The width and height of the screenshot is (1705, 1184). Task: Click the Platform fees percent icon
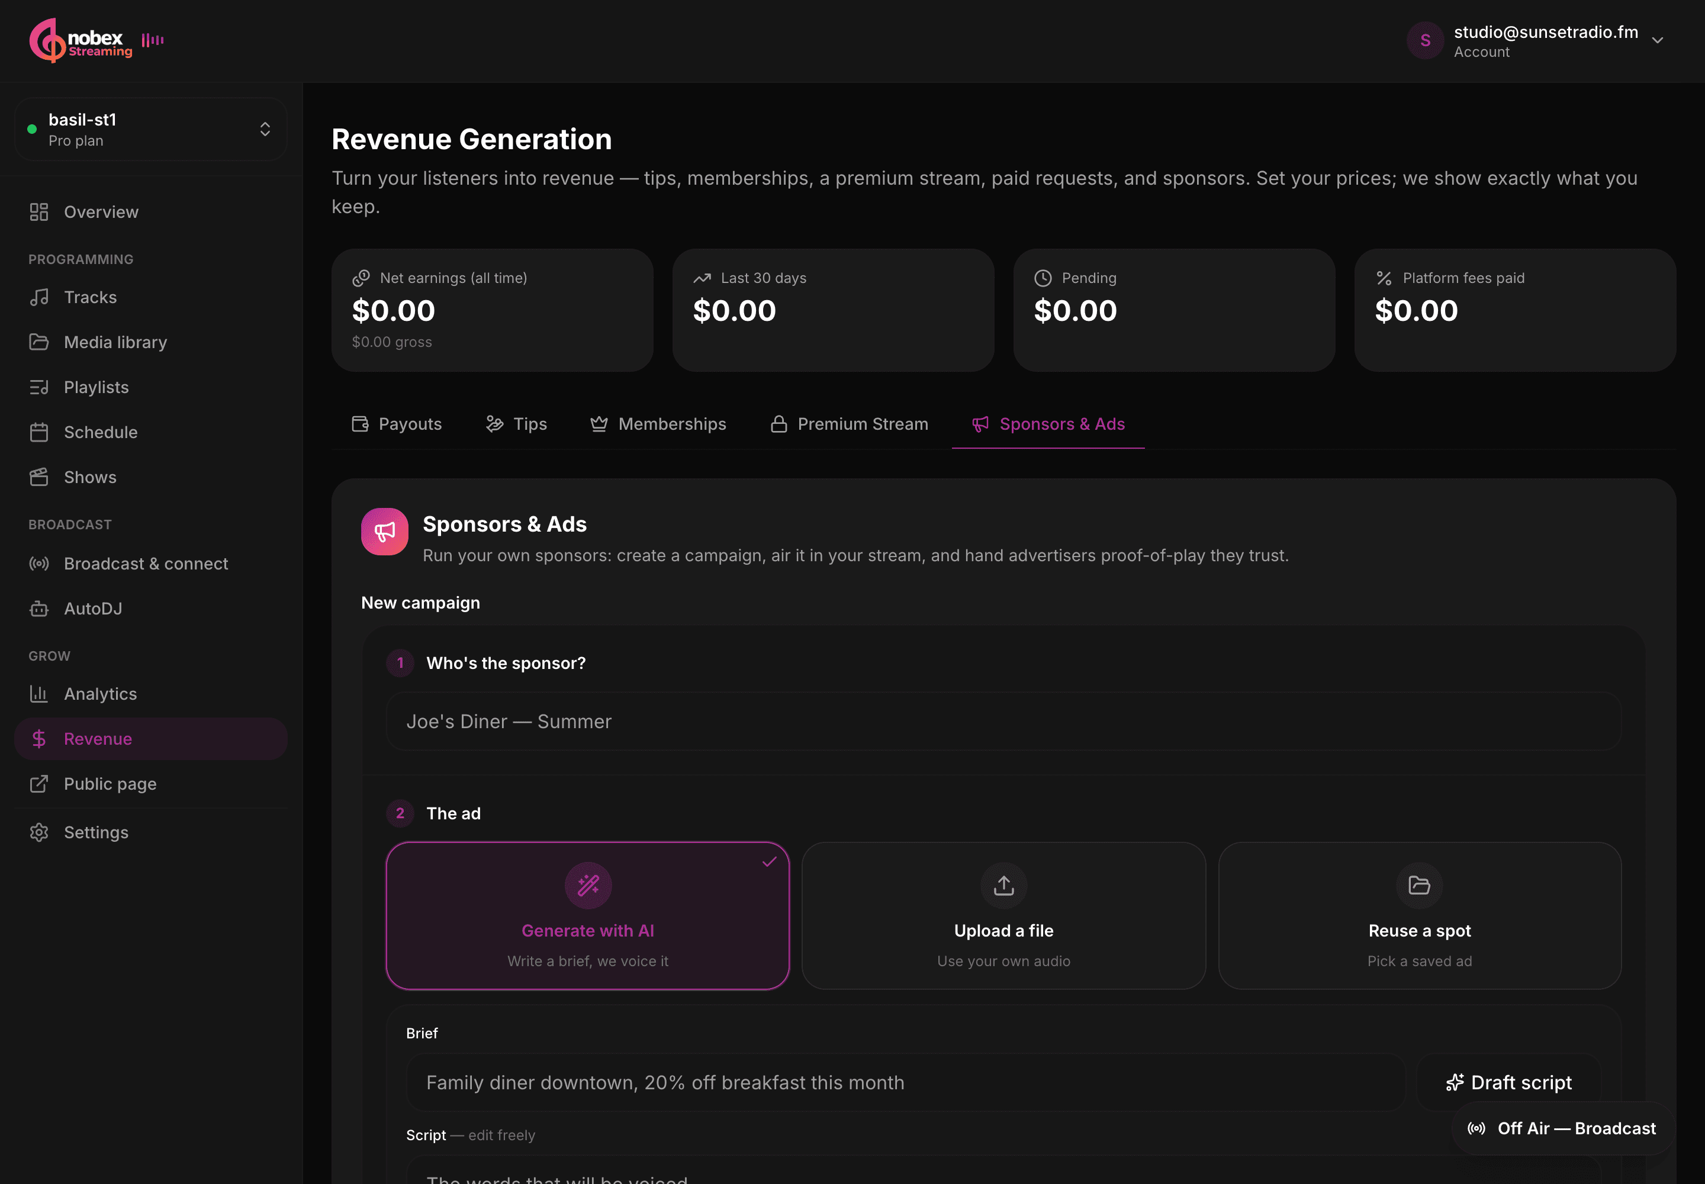(1384, 278)
